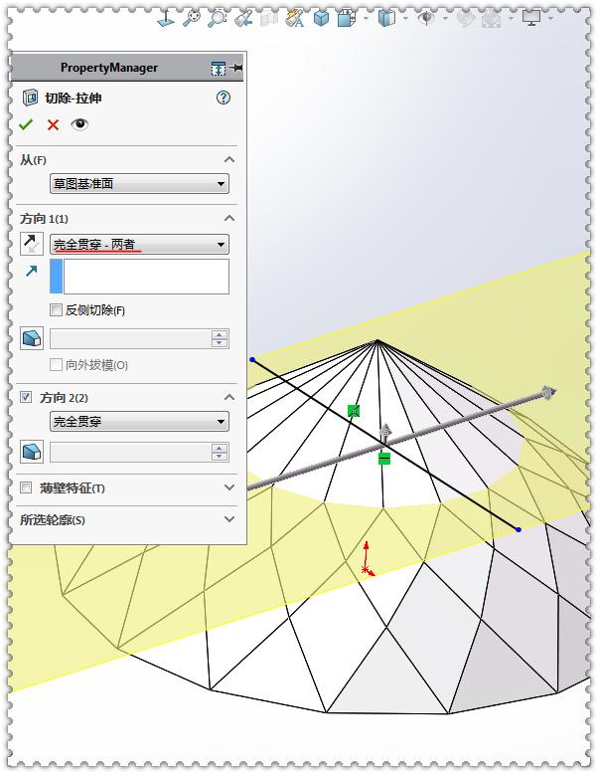Click the View Settings icon

coord(491,19)
